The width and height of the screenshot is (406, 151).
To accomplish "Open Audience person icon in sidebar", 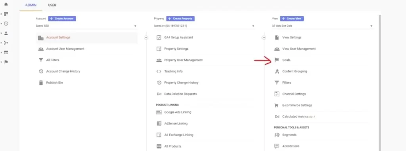I will point(6,33).
